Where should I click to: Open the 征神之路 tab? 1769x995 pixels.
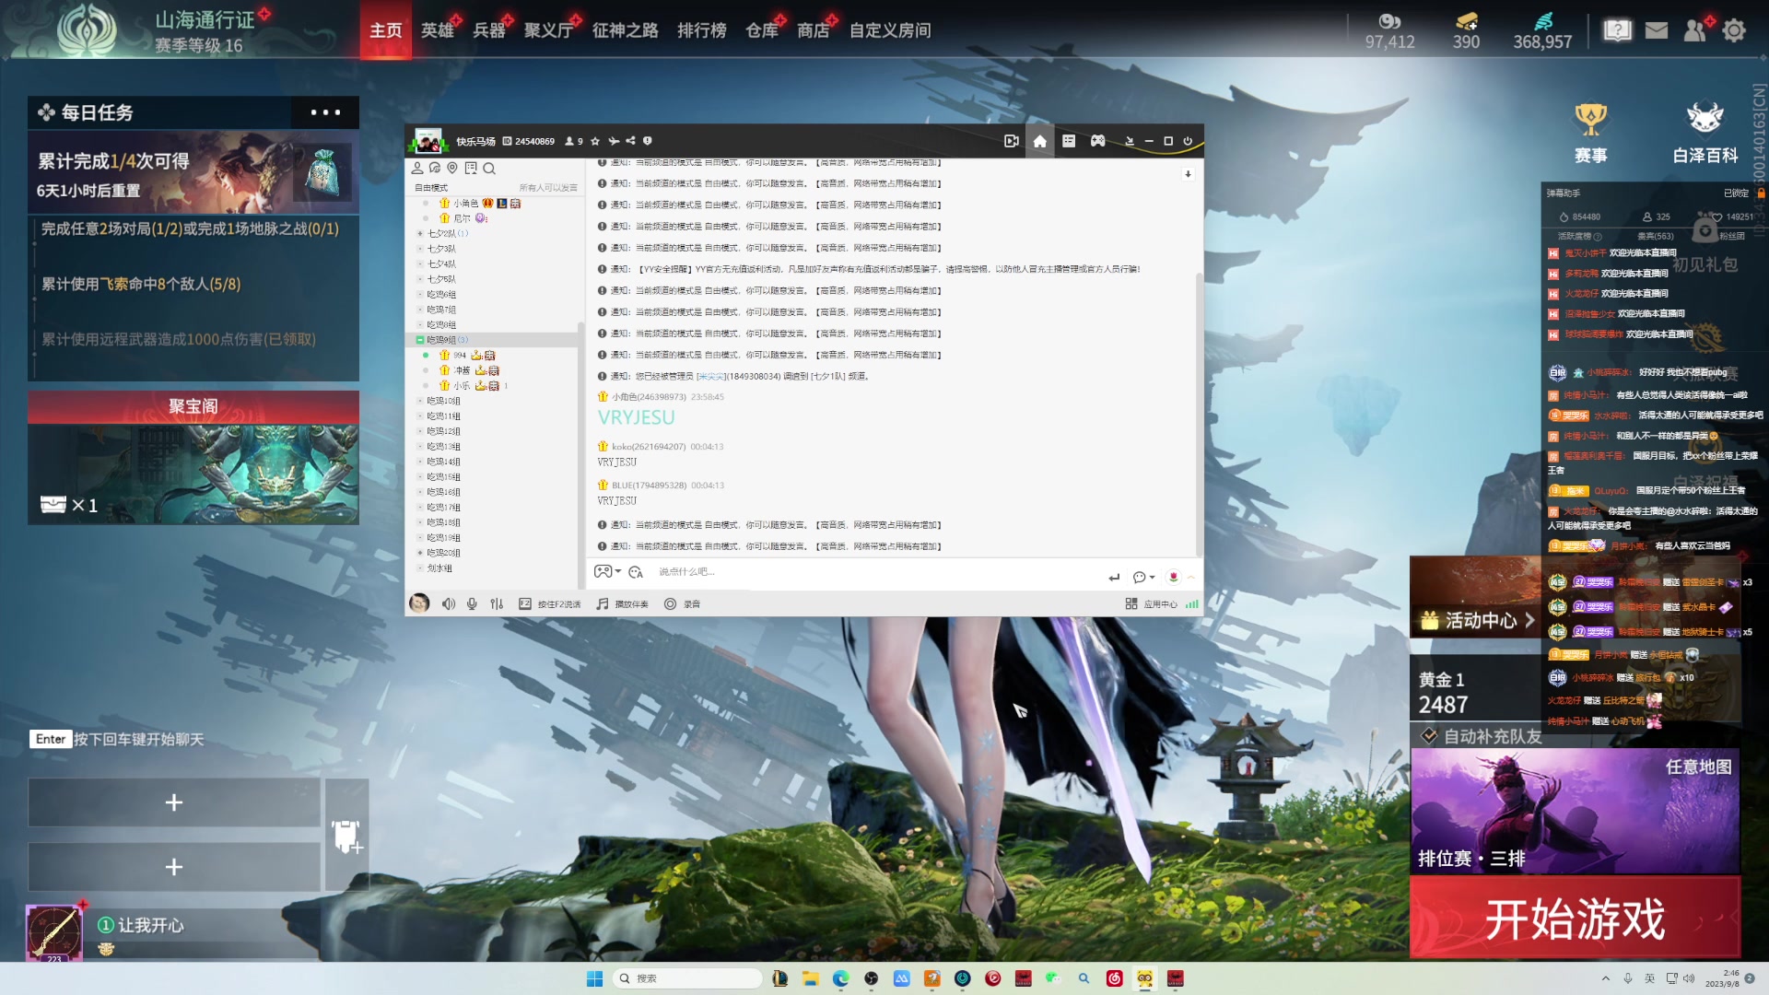pos(626,30)
